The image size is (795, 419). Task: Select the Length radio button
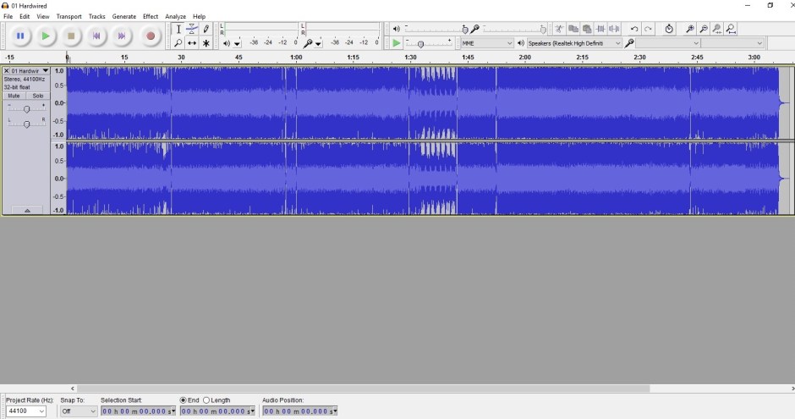tap(206, 400)
